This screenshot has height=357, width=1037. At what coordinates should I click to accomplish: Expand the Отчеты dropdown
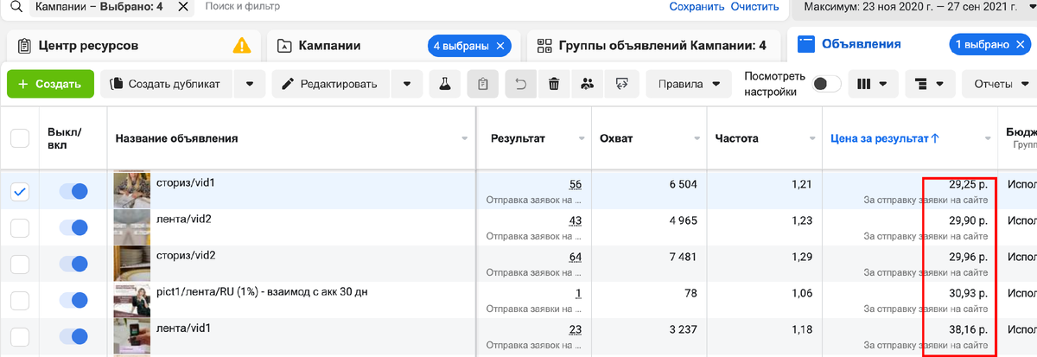1000,84
